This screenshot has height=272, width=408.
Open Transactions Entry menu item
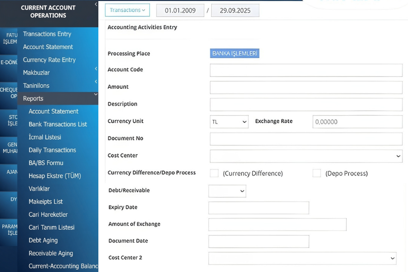(47, 34)
